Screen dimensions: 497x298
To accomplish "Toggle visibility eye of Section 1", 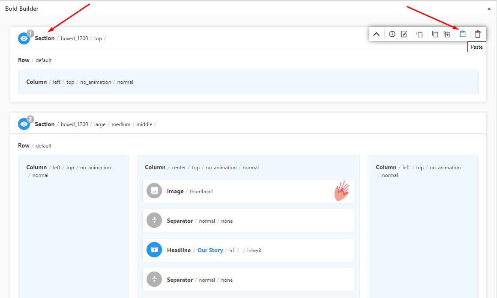I will coord(24,38).
